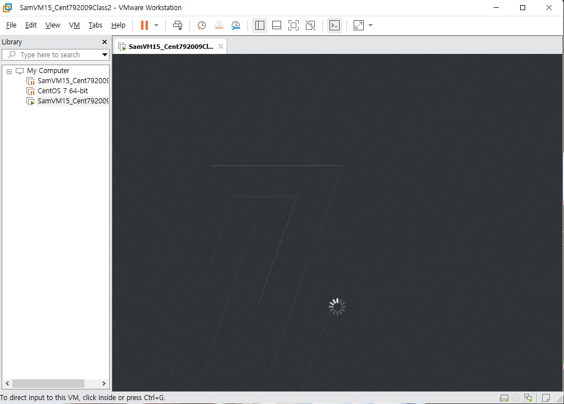Enter full screen mode
Image resolution: width=564 pixels, height=404 pixels.
294,25
